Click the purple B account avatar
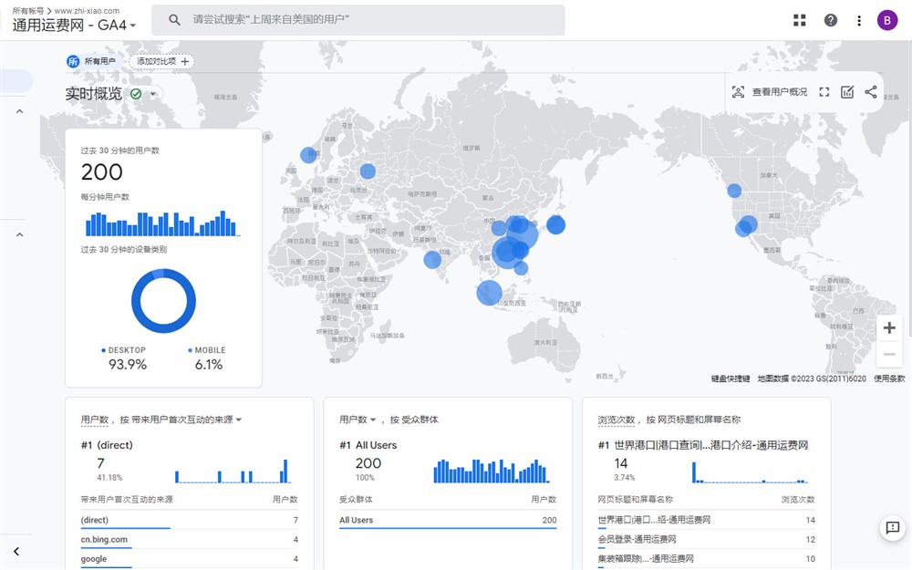 coord(887,20)
